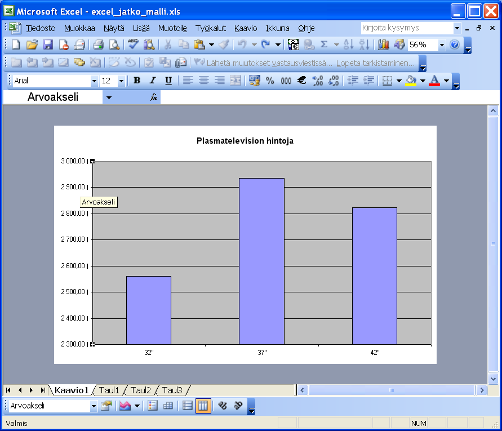Screen dimensions: 502x431
Task: Click the Chart Type icon in Chart toolbar
Action: coord(125,406)
